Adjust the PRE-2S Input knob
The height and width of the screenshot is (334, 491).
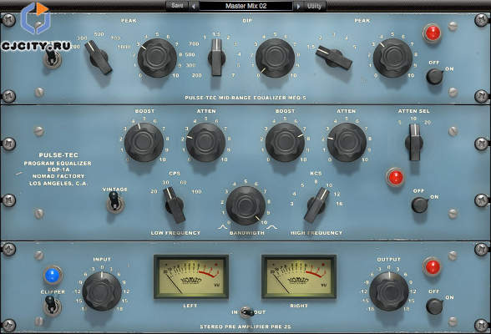102,291
